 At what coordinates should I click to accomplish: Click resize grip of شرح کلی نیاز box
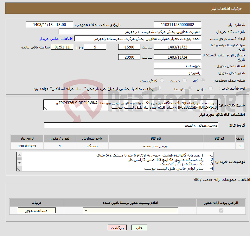(x=45, y=108)
